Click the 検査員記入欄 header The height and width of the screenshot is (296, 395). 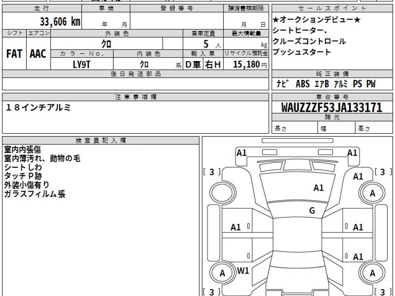(x=101, y=140)
